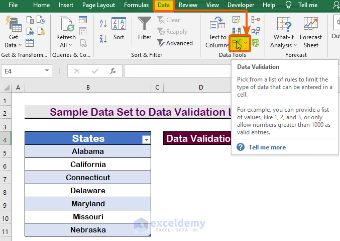Viewport: 340px width, 241px height.
Task: Click the Insert Function fx icon
Action: [x=113, y=71]
